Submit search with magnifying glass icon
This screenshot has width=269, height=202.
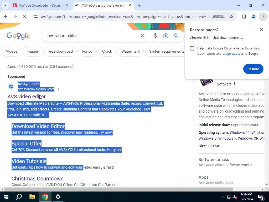pos(176,36)
